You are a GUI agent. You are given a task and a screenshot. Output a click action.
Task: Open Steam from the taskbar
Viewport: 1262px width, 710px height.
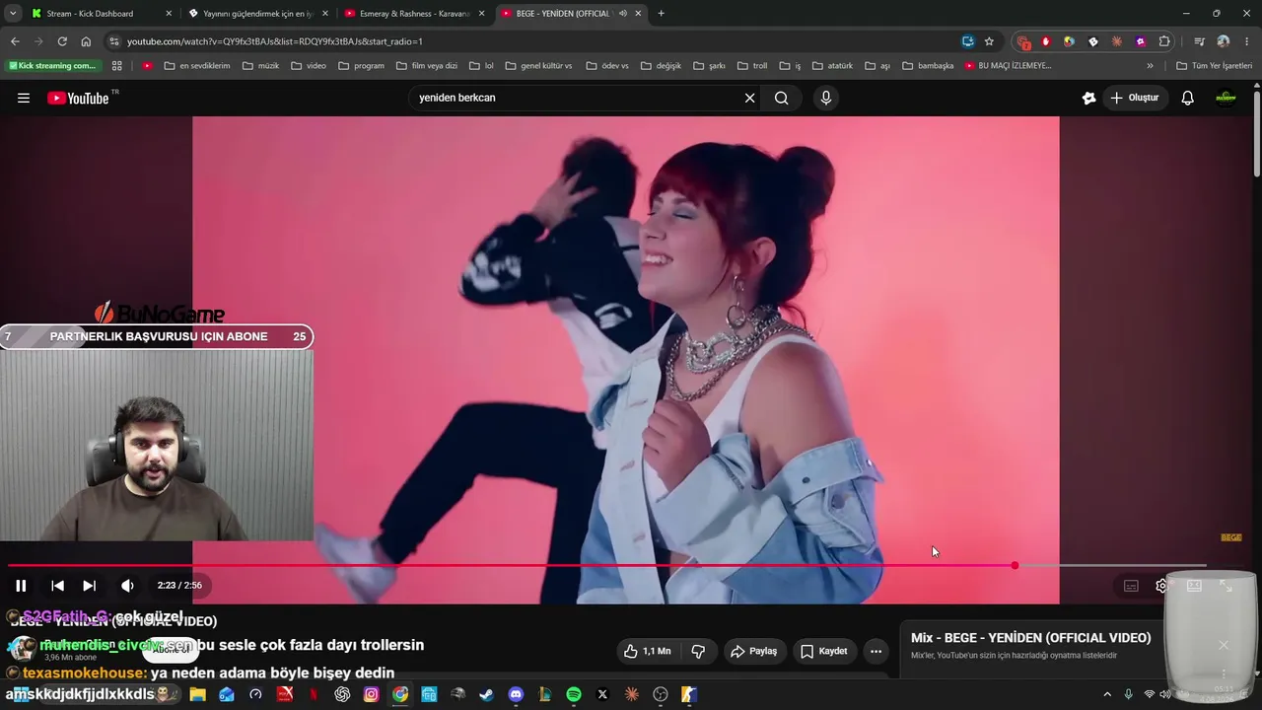click(487, 694)
